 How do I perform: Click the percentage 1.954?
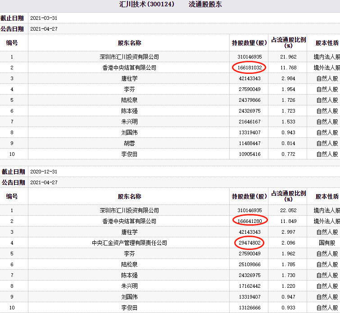point(288,89)
